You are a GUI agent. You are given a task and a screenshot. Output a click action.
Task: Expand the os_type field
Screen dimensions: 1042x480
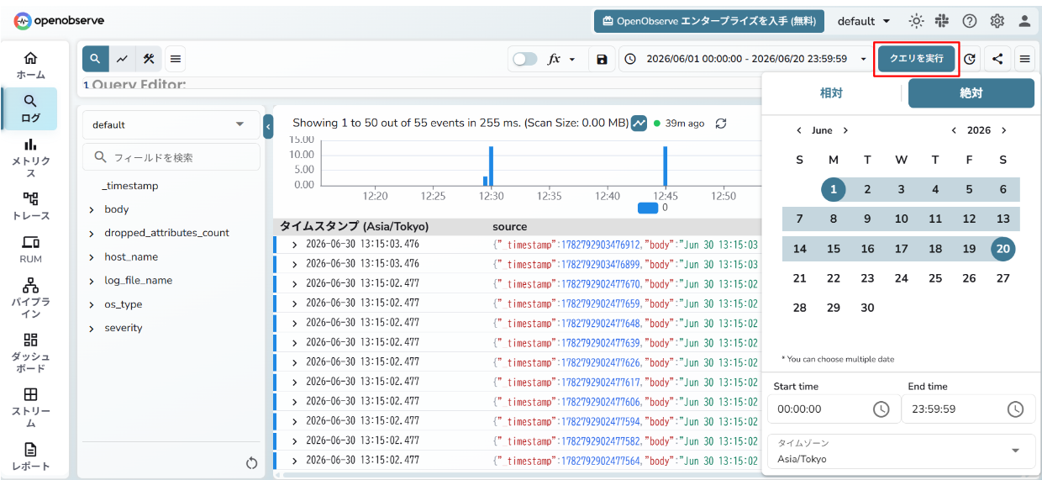point(92,304)
